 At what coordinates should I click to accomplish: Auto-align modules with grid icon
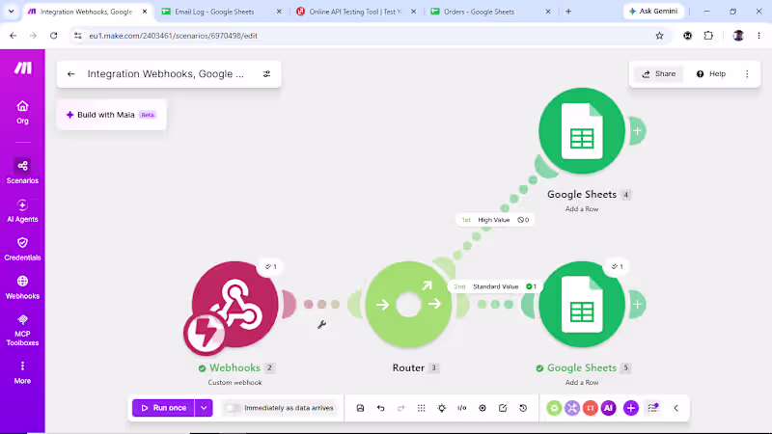(x=422, y=408)
